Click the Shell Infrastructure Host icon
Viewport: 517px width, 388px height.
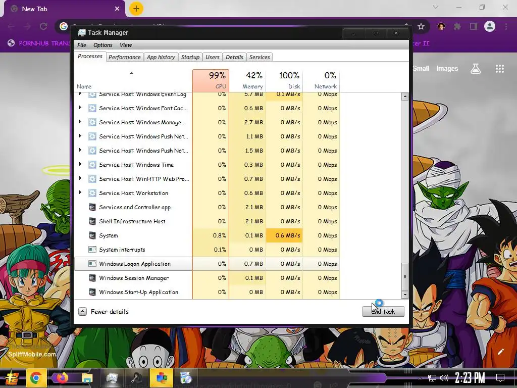(92, 221)
